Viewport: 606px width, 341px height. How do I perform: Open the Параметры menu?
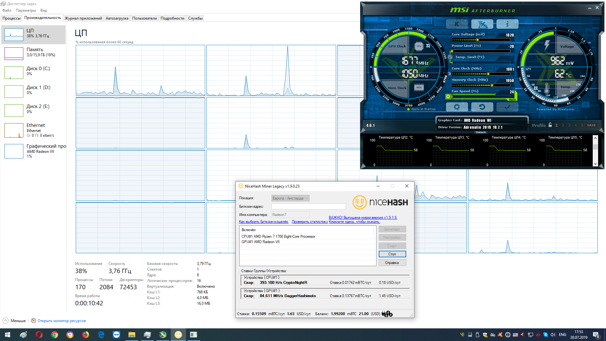click(26, 10)
